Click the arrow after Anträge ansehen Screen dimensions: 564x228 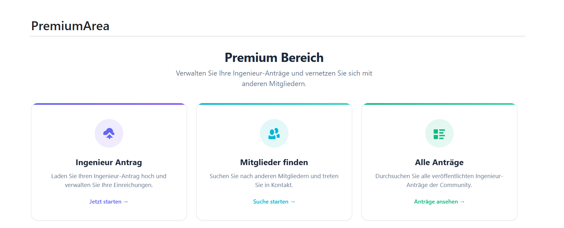[x=462, y=202]
